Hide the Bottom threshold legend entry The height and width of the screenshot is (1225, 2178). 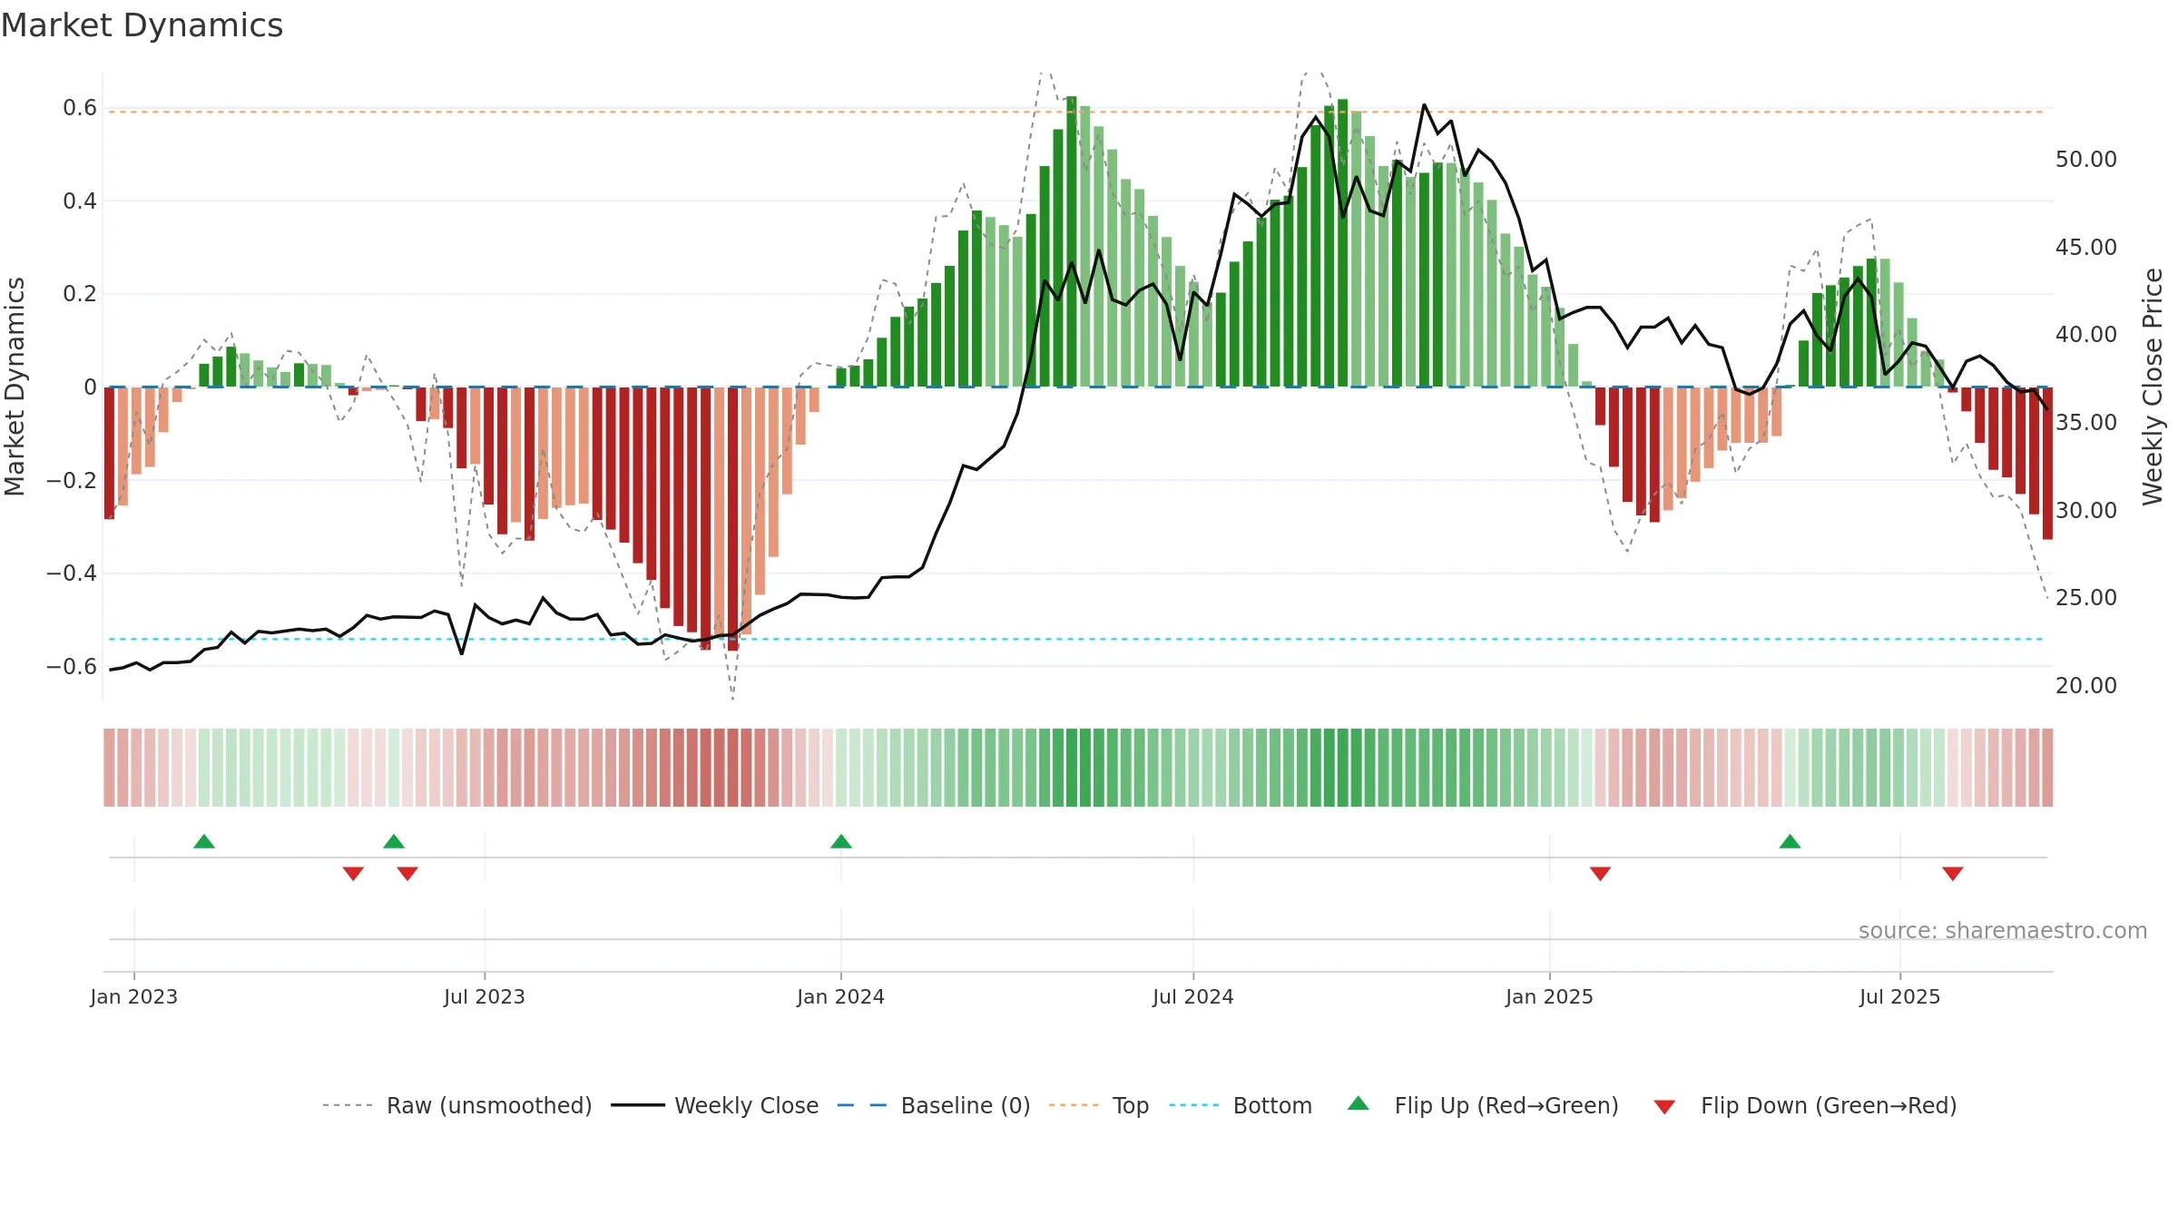pos(1241,1105)
